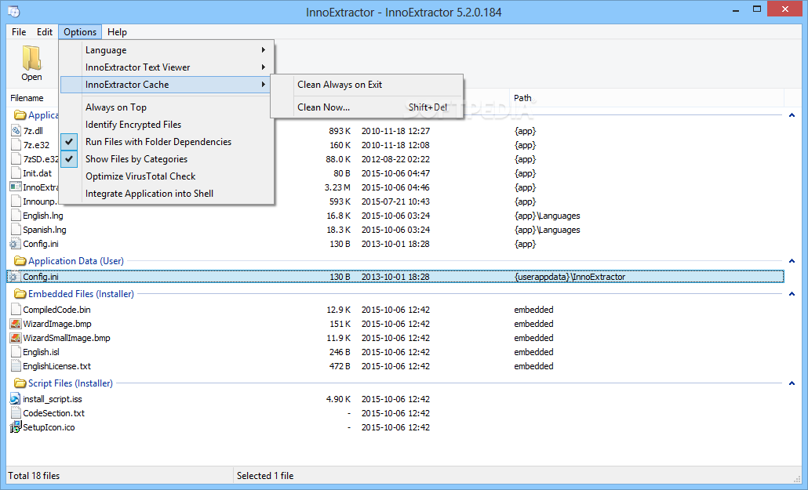Expand InnoExtractor Text Viewer submenu

[167, 67]
